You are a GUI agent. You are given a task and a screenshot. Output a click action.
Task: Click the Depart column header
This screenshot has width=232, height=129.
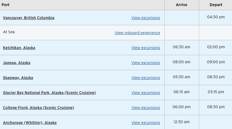pos(216,5)
